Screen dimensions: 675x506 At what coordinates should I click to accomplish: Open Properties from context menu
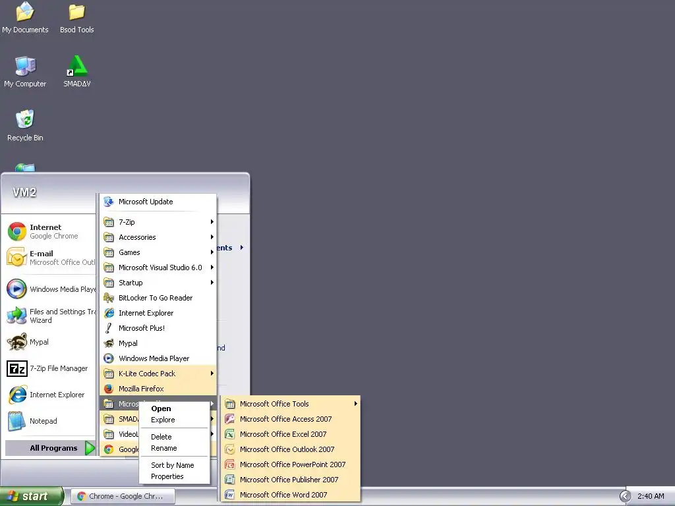click(174, 476)
